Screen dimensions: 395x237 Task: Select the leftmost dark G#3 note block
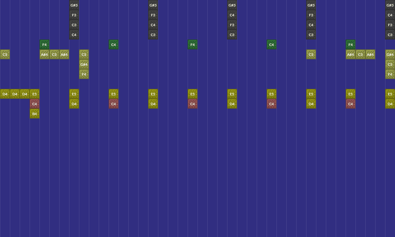[x=74, y=5]
